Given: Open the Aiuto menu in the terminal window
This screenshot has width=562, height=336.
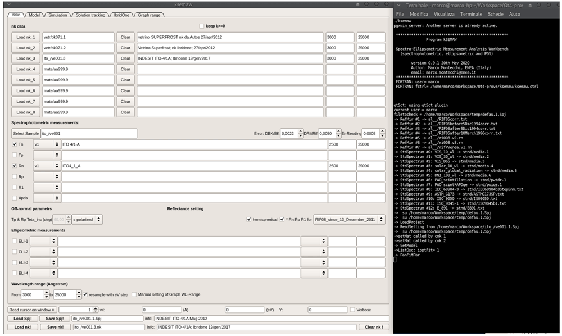Looking at the screenshot, I should (x=514, y=15).
